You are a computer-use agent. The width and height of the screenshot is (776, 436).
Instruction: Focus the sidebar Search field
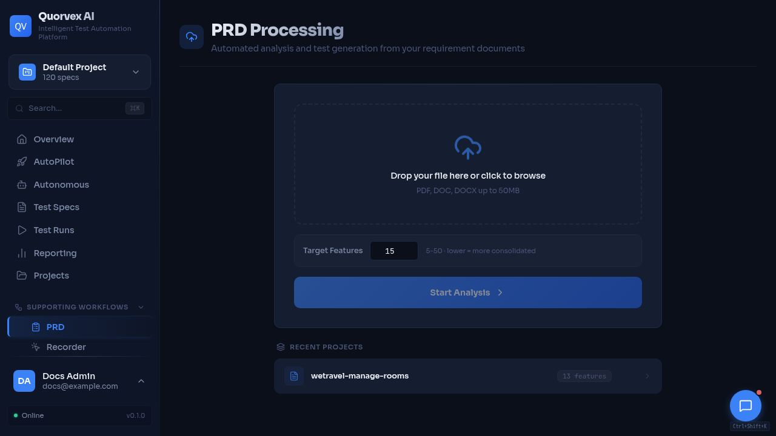pyautogui.click(x=79, y=108)
